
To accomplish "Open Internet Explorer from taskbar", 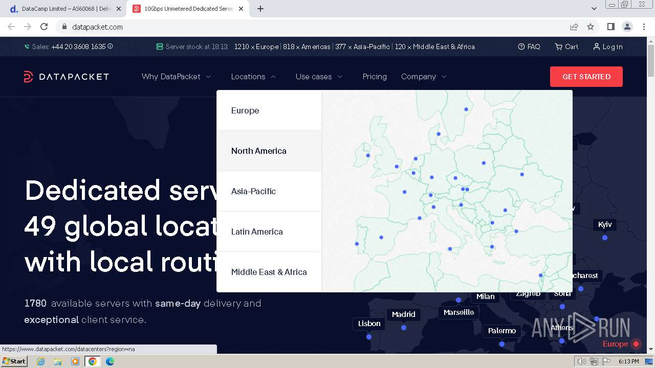I will click(x=40, y=361).
